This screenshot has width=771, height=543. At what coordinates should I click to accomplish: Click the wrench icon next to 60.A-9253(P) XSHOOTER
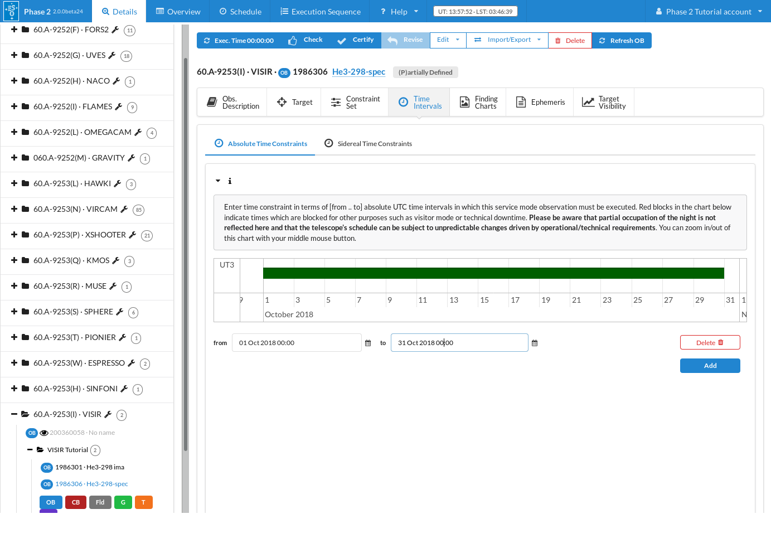coord(133,235)
